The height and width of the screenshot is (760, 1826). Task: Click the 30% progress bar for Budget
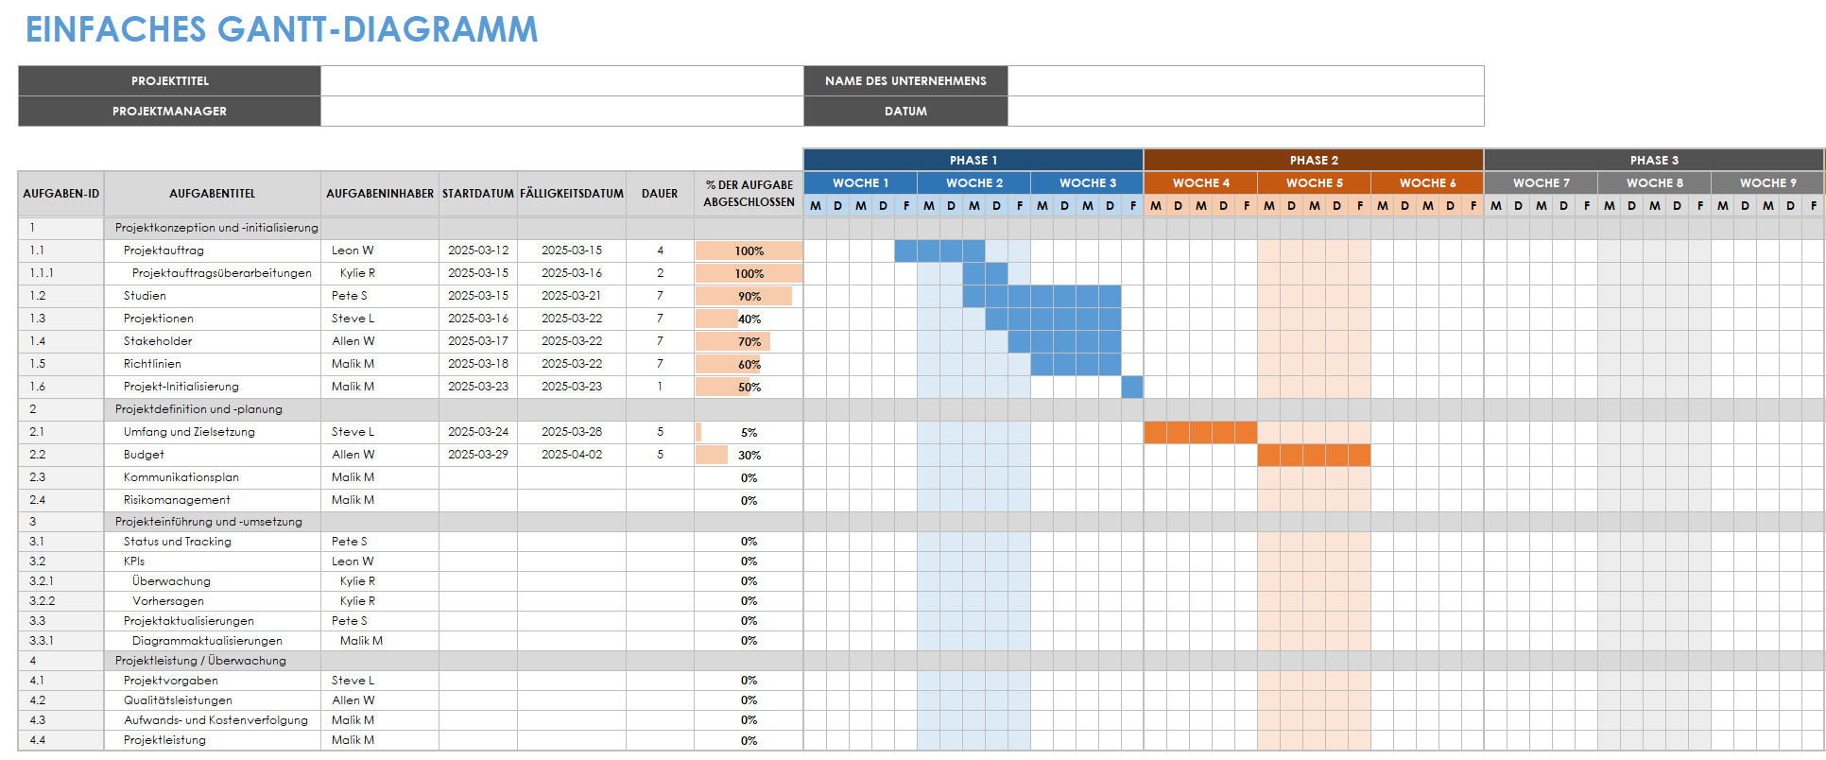click(712, 455)
